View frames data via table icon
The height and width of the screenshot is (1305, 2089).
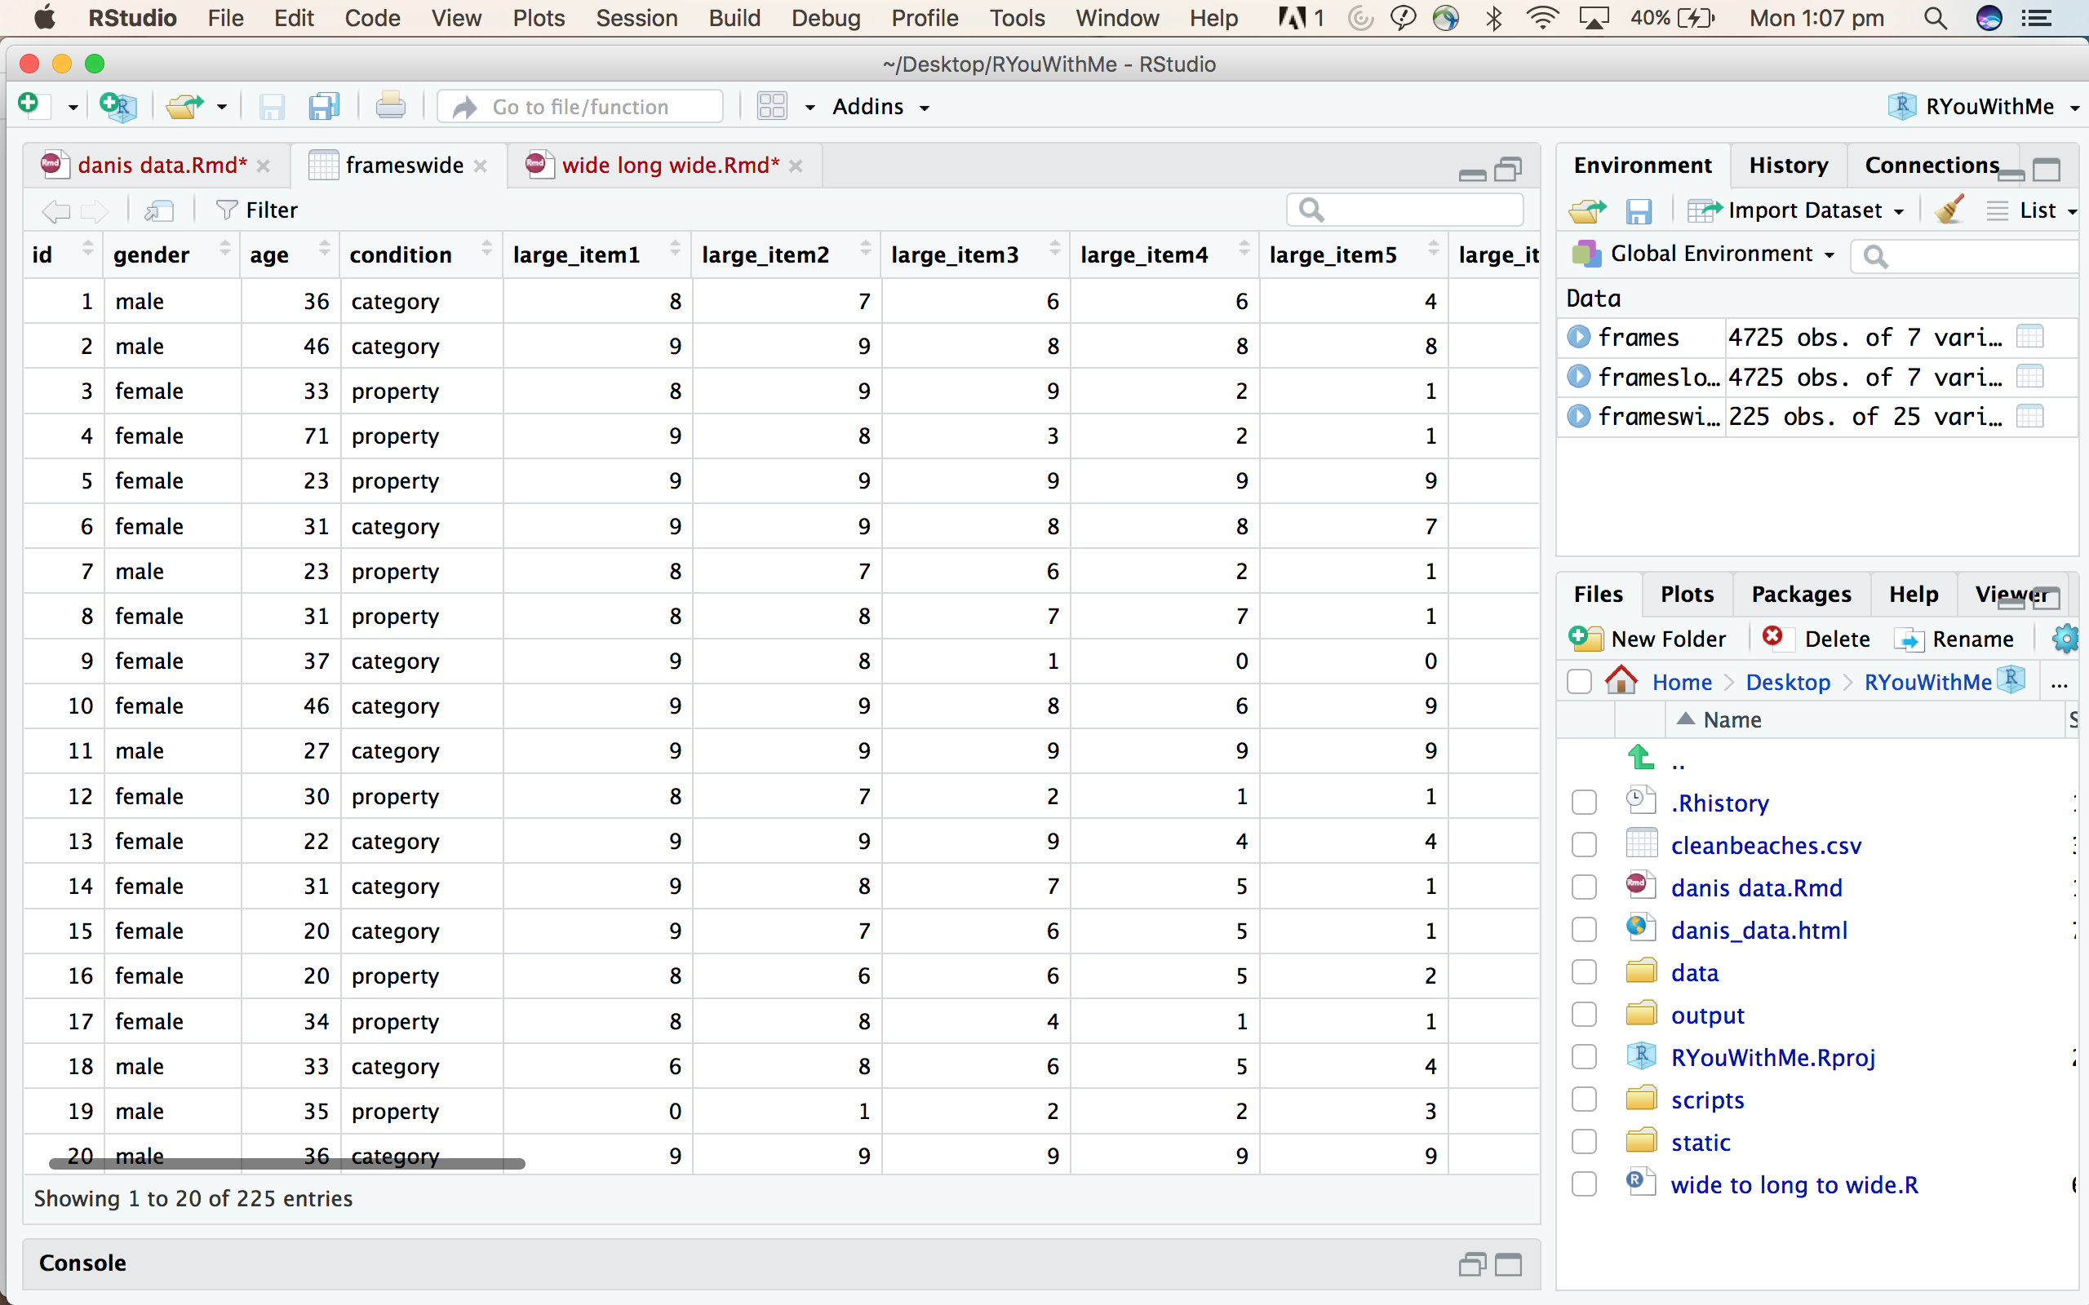(x=2029, y=337)
